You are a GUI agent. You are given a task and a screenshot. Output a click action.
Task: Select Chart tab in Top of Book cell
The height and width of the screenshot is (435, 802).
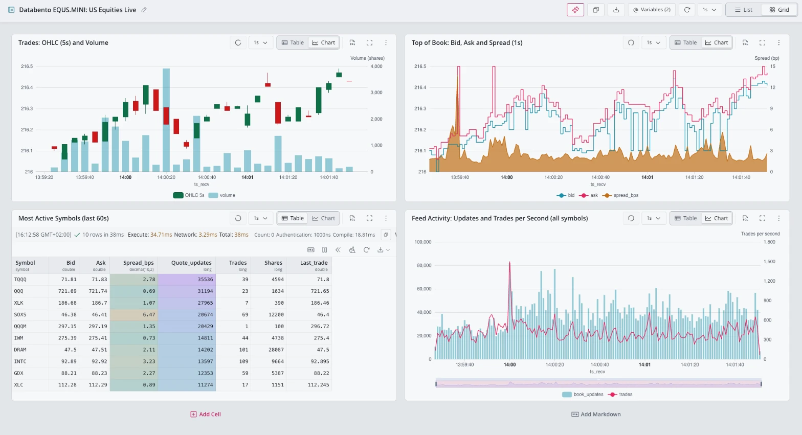point(717,42)
